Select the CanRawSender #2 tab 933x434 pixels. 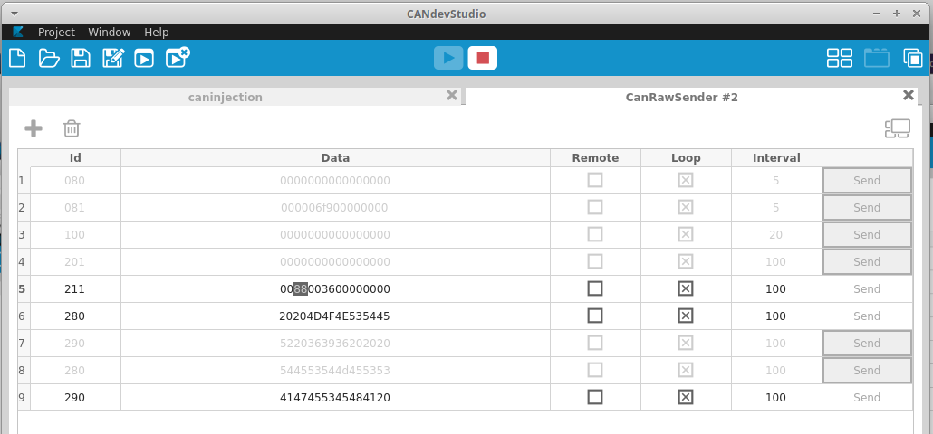(x=682, y=98)
